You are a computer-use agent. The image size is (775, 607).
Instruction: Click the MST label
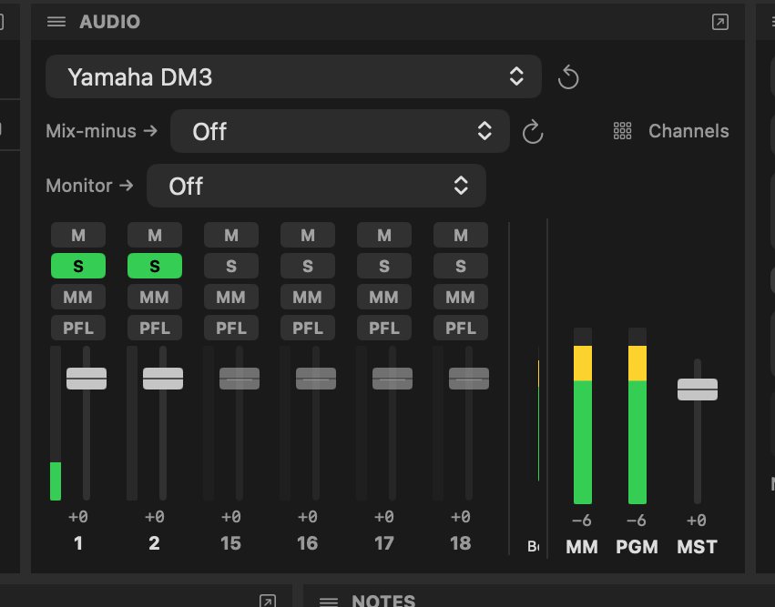(697, 547)
